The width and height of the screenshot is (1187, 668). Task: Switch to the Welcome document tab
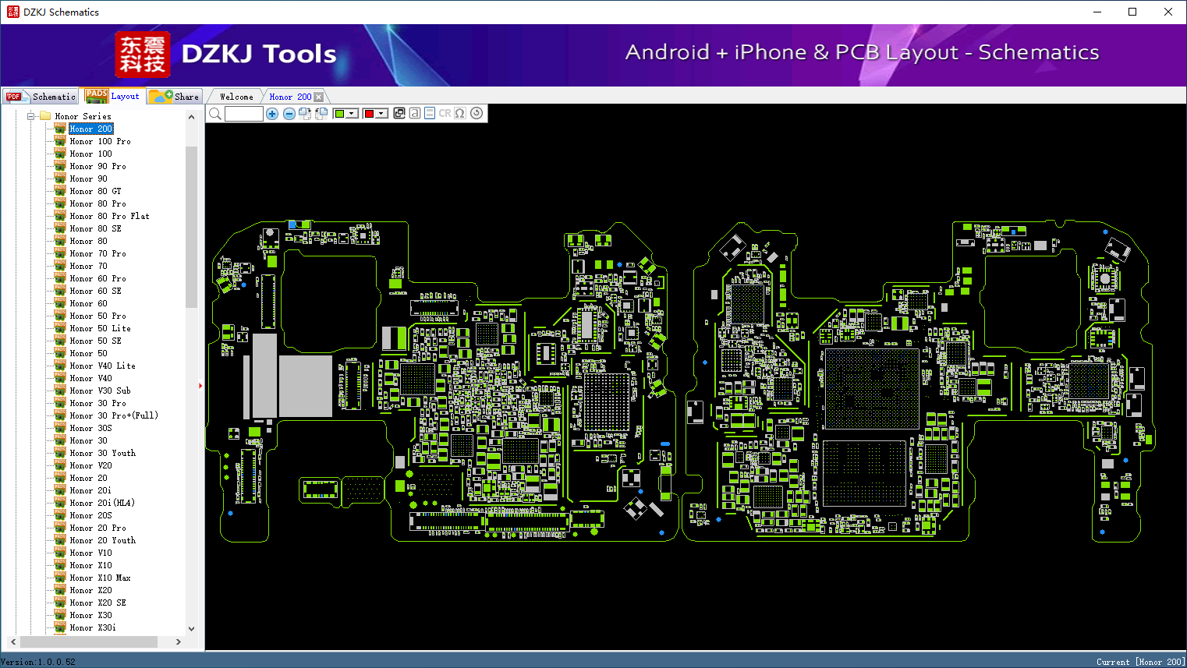click(236, 97)
